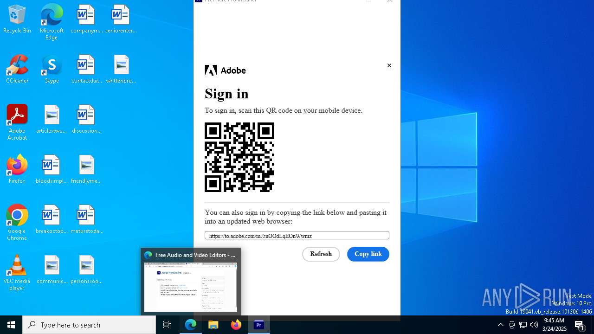Viewport: 594px width, 334px height.
Task: Select the discussion... Word document
Action: 86,119
